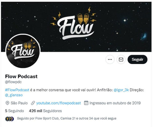Image resolution: width=153 pixels, height=127 pixels.
Task: Click the envelope message icon
Action: pyautogui.click(x=121, y=59)
